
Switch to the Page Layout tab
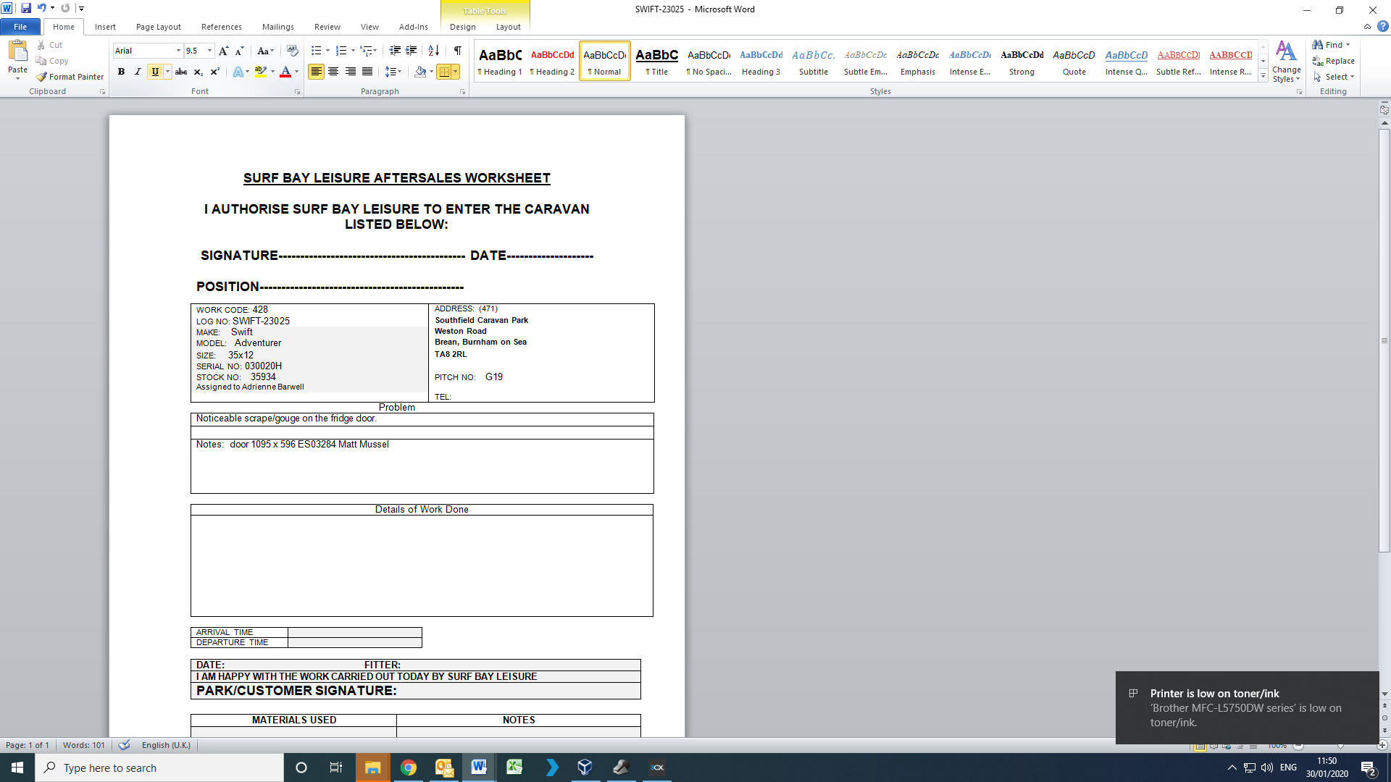[x=158, y=27]
